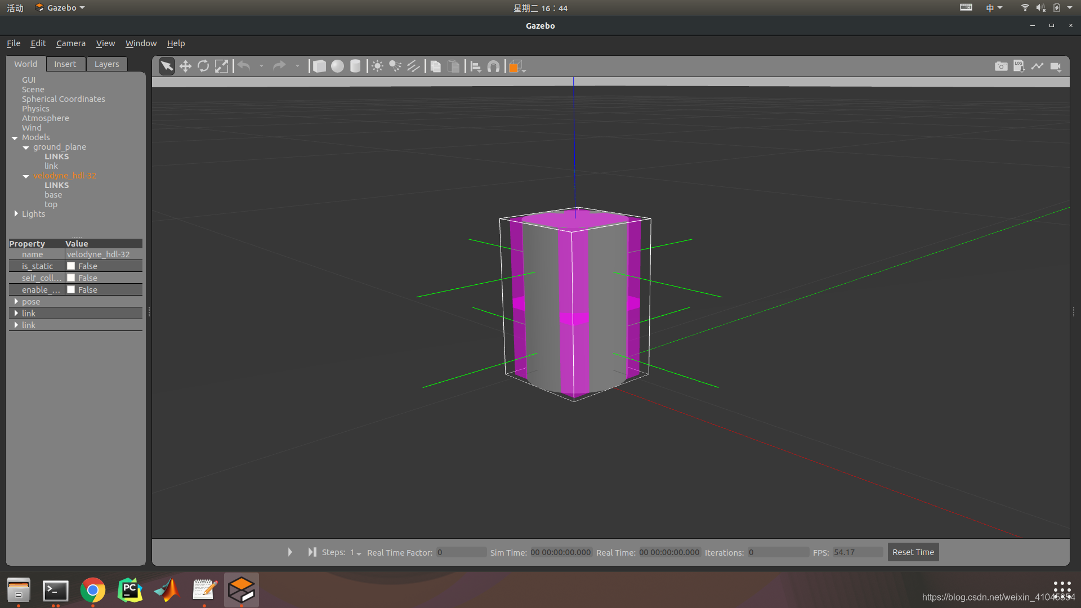Toggle is_static checkbox for velodyne_hdl-32
Image resolution: width=1081 pixels, height=608 pixels.
click(x=70, y=266)
